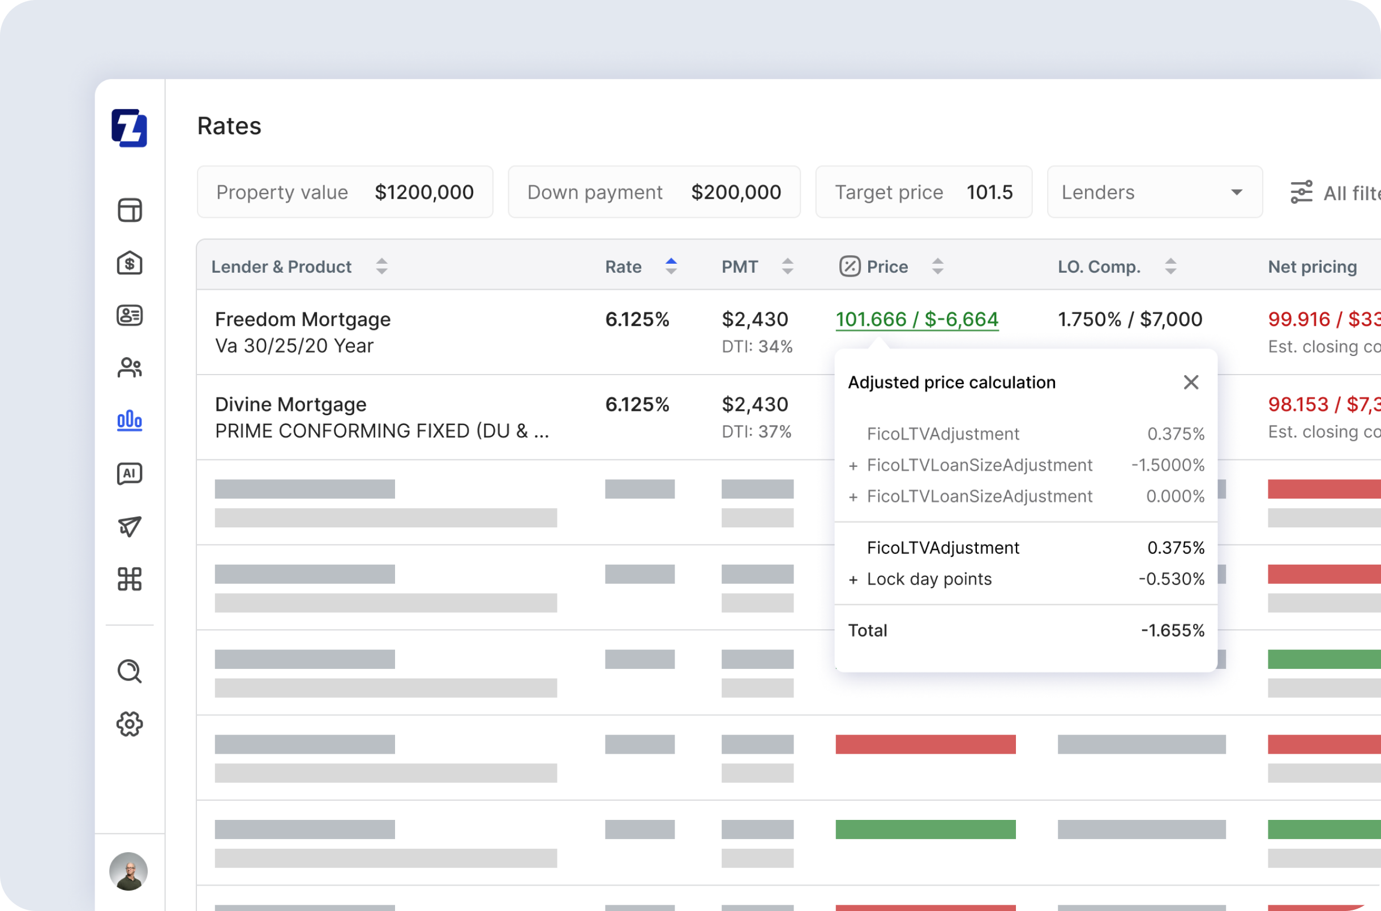This screenshot has width=1381, height=911.
Task: Open the Lenders dropdown
Action: [x=1154, y=192]
